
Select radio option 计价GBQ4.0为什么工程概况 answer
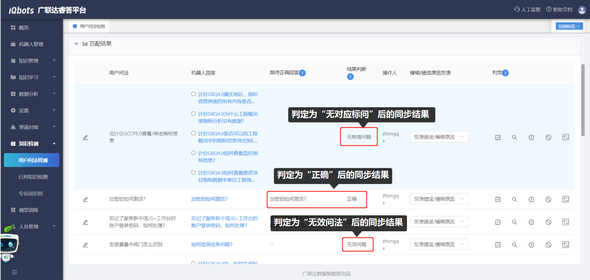tap(193, 114)
